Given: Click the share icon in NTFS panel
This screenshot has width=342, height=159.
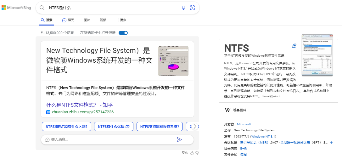Looking at the screenshot, I should [294, 45].
